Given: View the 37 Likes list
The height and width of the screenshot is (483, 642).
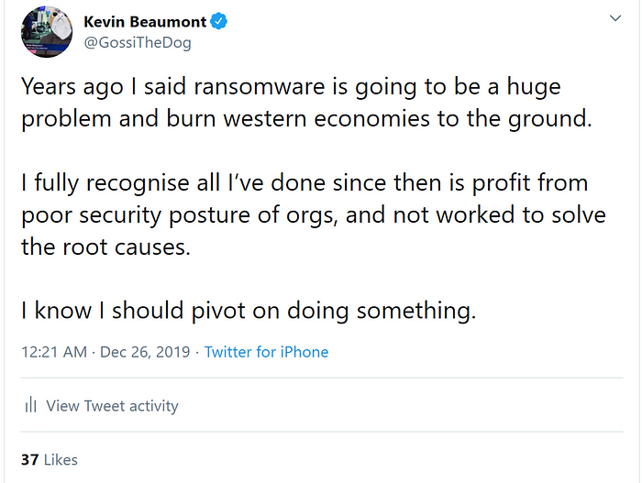Looking at the screenshot, I should point(50,460).
